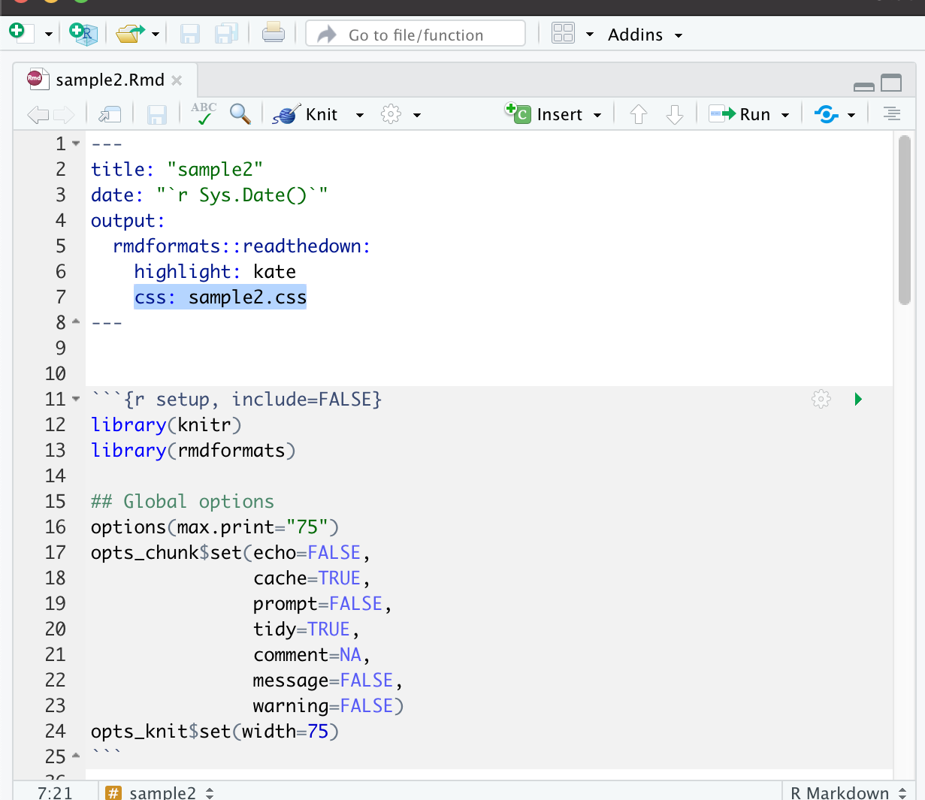925x800 pixels.
Task: Show document in new window
Action: (x=110, y=114)
